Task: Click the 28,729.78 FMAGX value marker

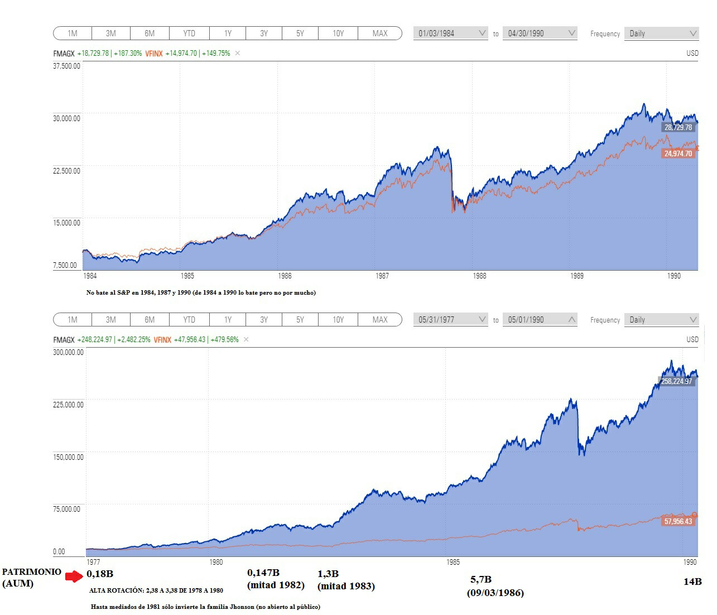Action: 678,127
